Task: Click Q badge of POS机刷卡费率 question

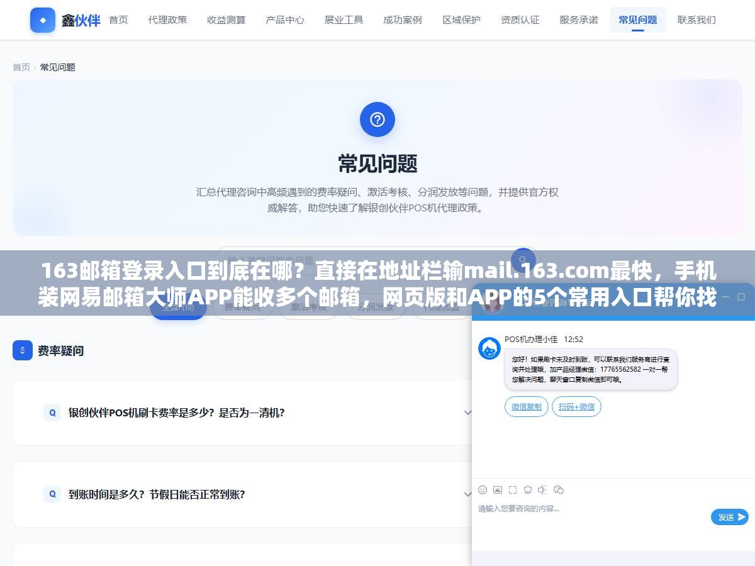Action: 52,413
